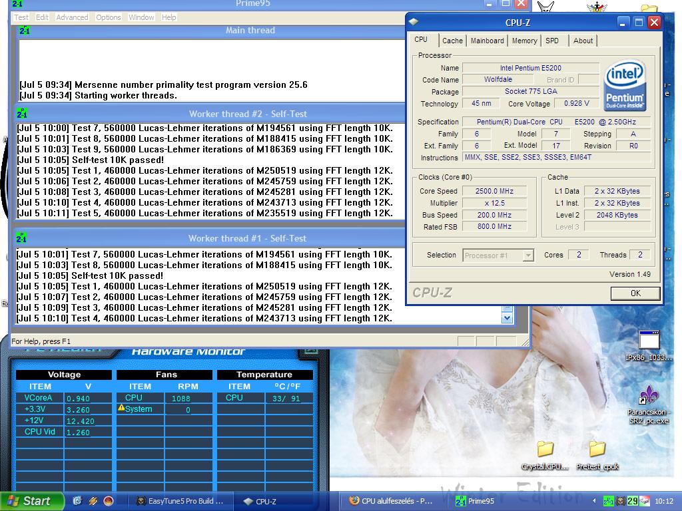This screenshot has height=511, width=682.
Task: Switch to CPU alulfeszelés Firefox taskbar window
Action: pyautogui.click(x=395, y=501)
